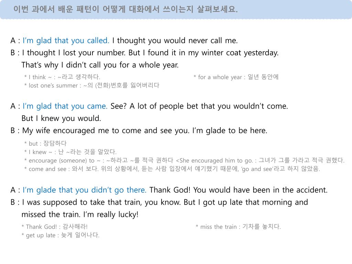Click the "* but : 장담하다" note
Viewport: 352px width, 264px height.
45,143
